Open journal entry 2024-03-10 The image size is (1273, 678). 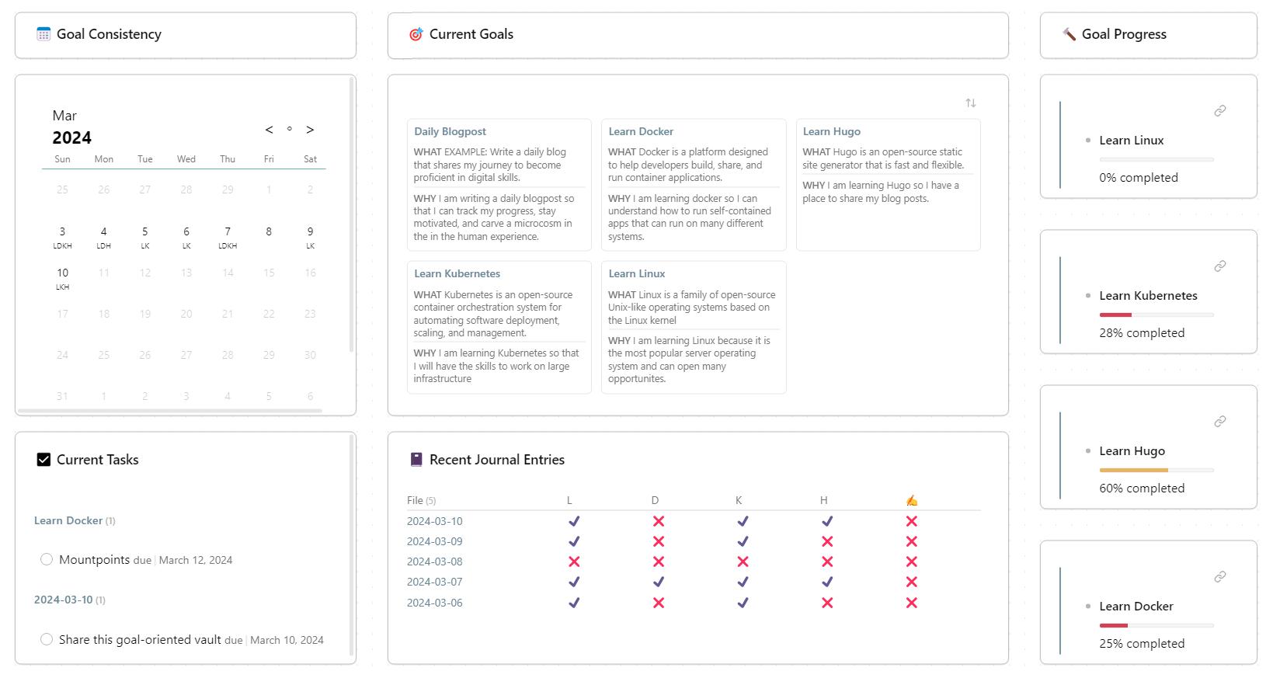coord(435,521)
